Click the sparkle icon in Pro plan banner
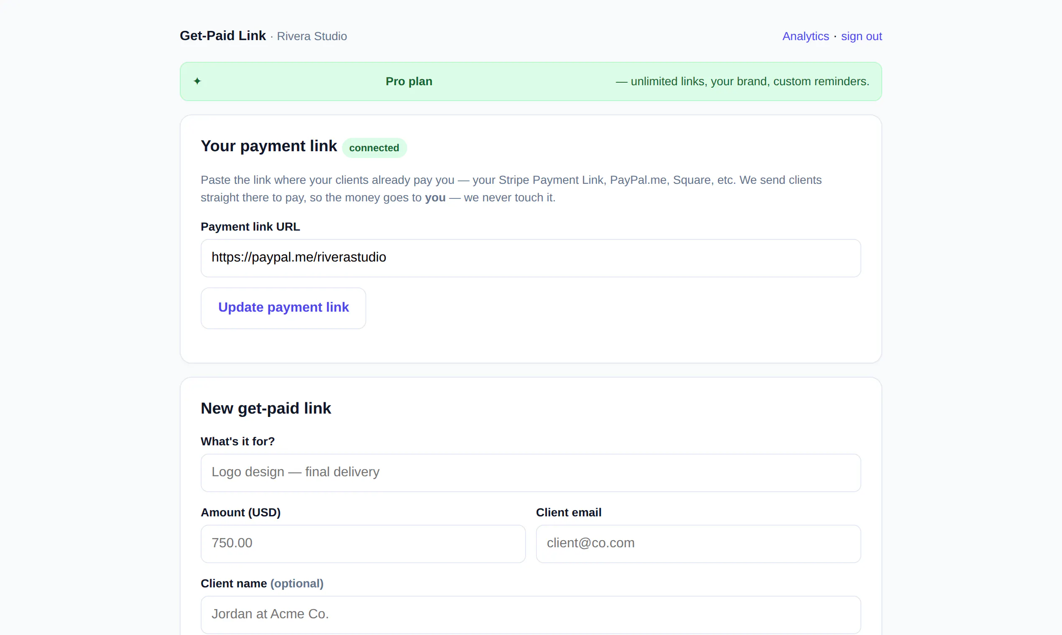Viewport: 1062px width, 635px height. [x=197, y=81]
